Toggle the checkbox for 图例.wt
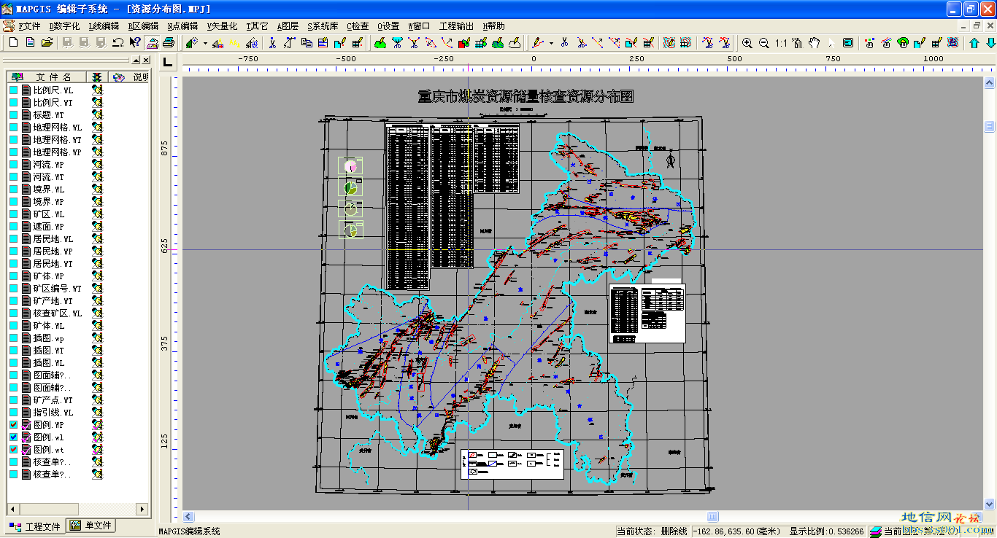The image size is (997, 538). pyautogui.click(x=13, y=449)
